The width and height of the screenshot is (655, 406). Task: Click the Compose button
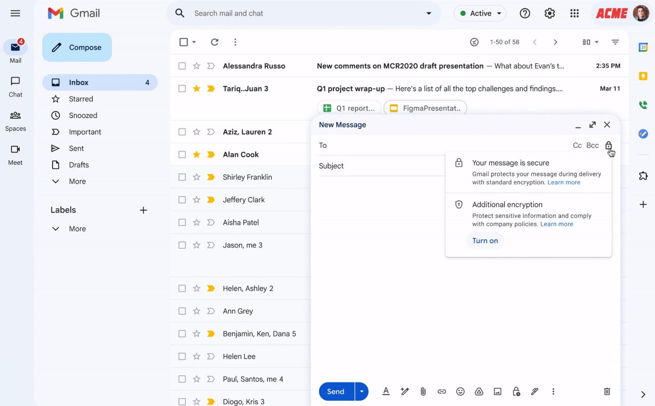77,47
